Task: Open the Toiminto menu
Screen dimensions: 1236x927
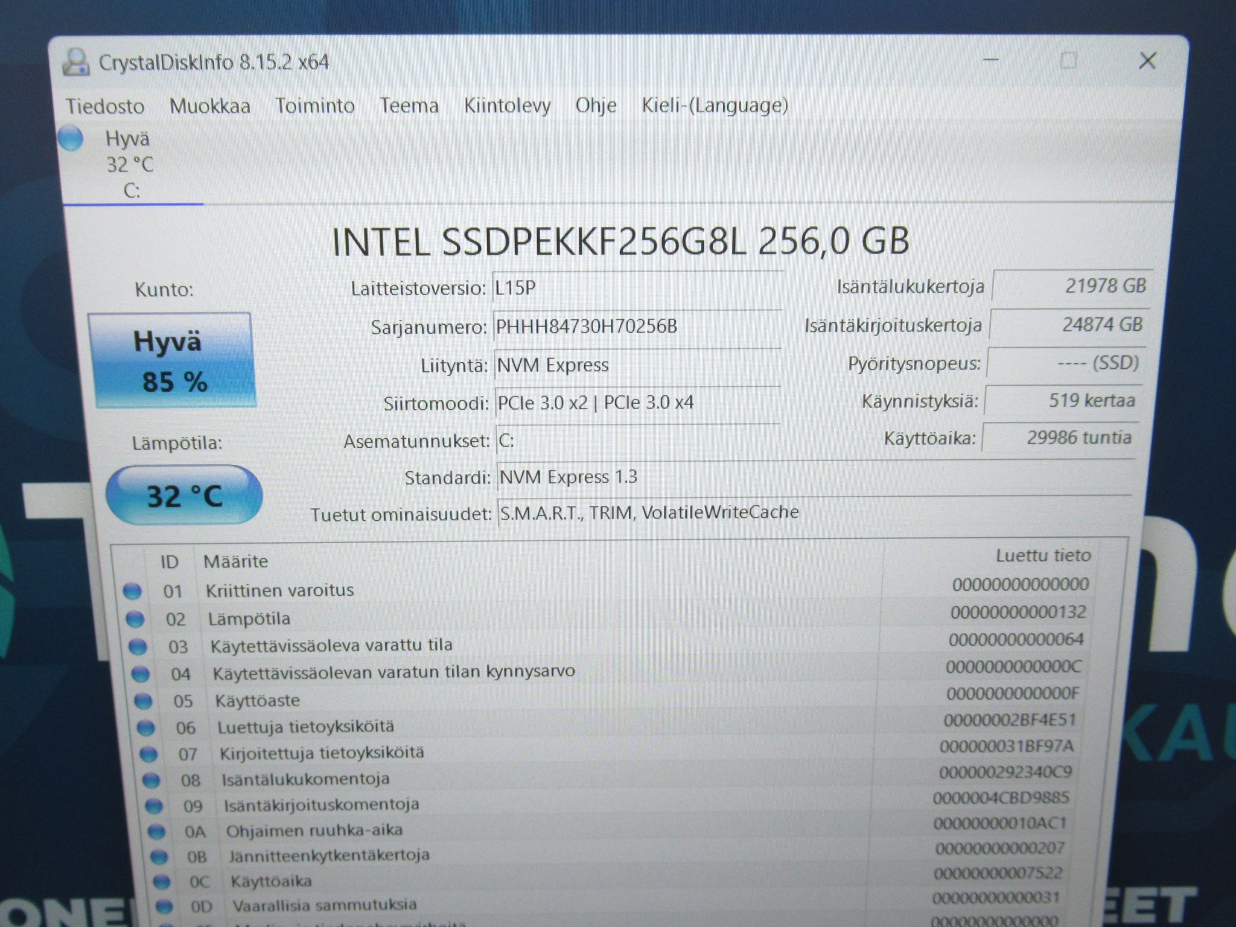Action: (x=315, y=106)
